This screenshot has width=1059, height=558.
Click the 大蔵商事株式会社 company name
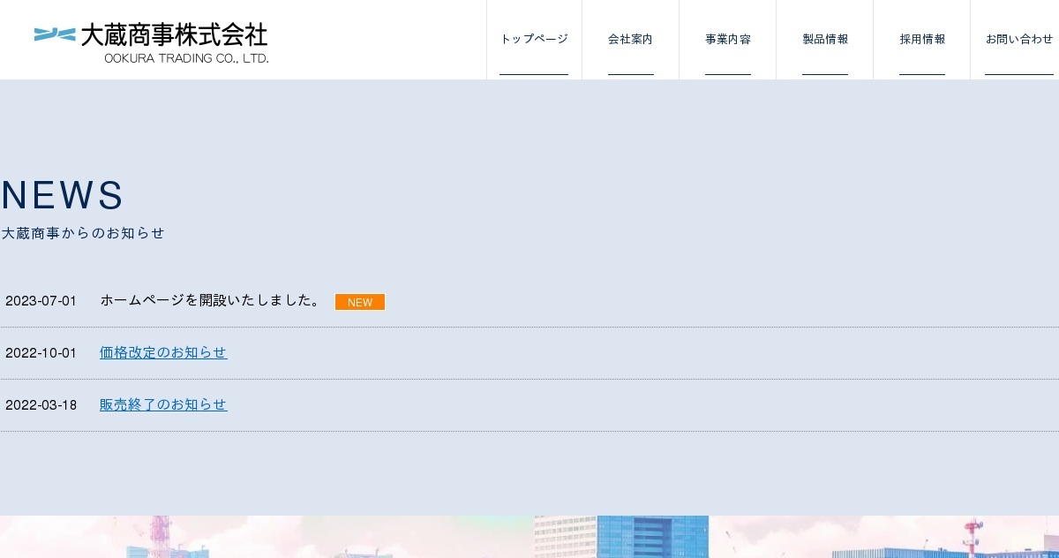pos(174,35)
